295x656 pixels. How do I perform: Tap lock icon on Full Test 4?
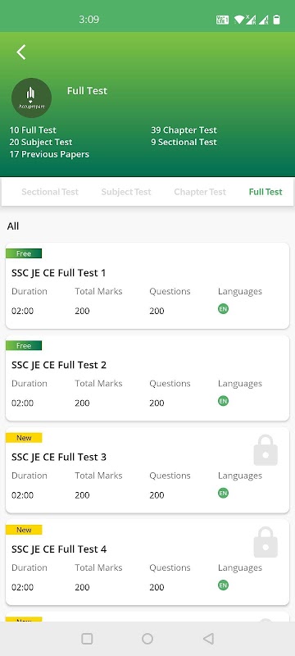coord(265,542)
